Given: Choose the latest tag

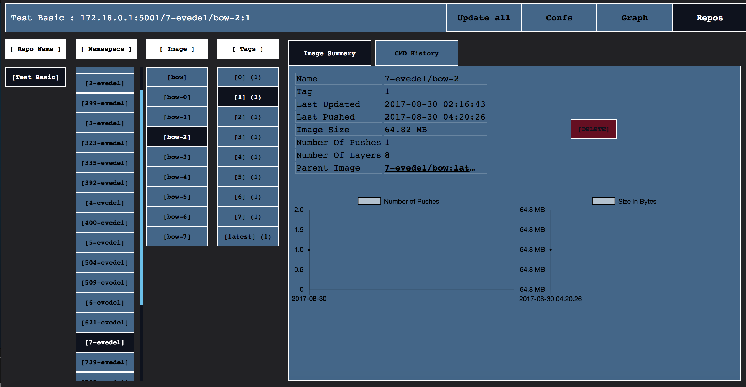Looking at the screenshot, I should point(248,237).
